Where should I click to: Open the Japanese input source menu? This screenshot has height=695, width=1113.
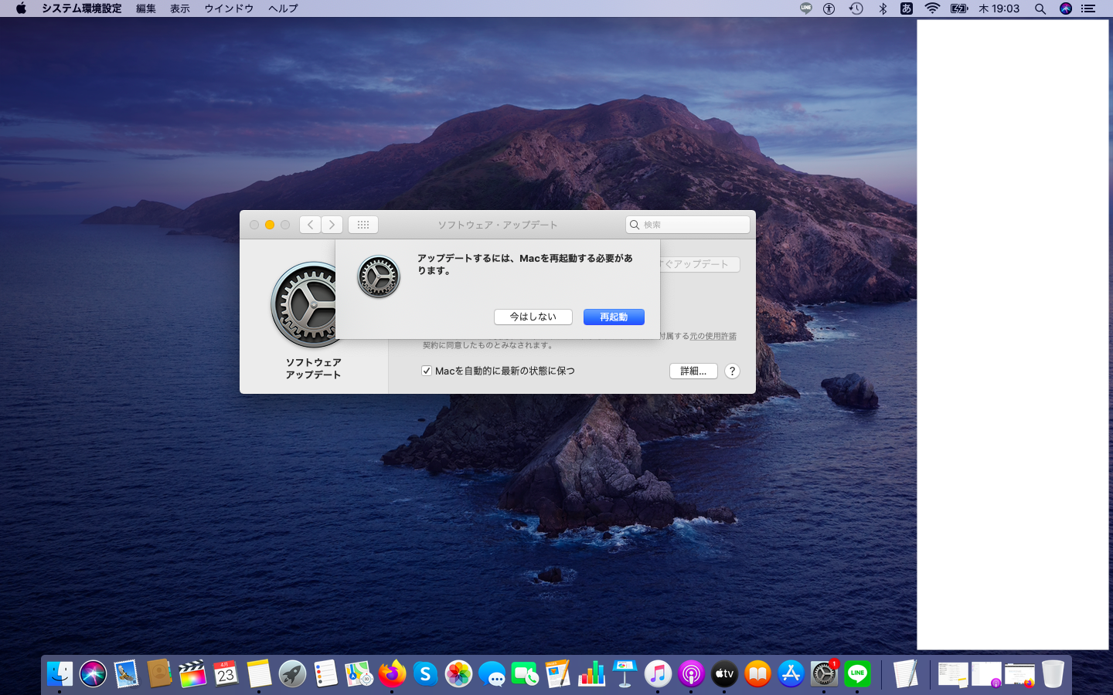tap(907, 8)
